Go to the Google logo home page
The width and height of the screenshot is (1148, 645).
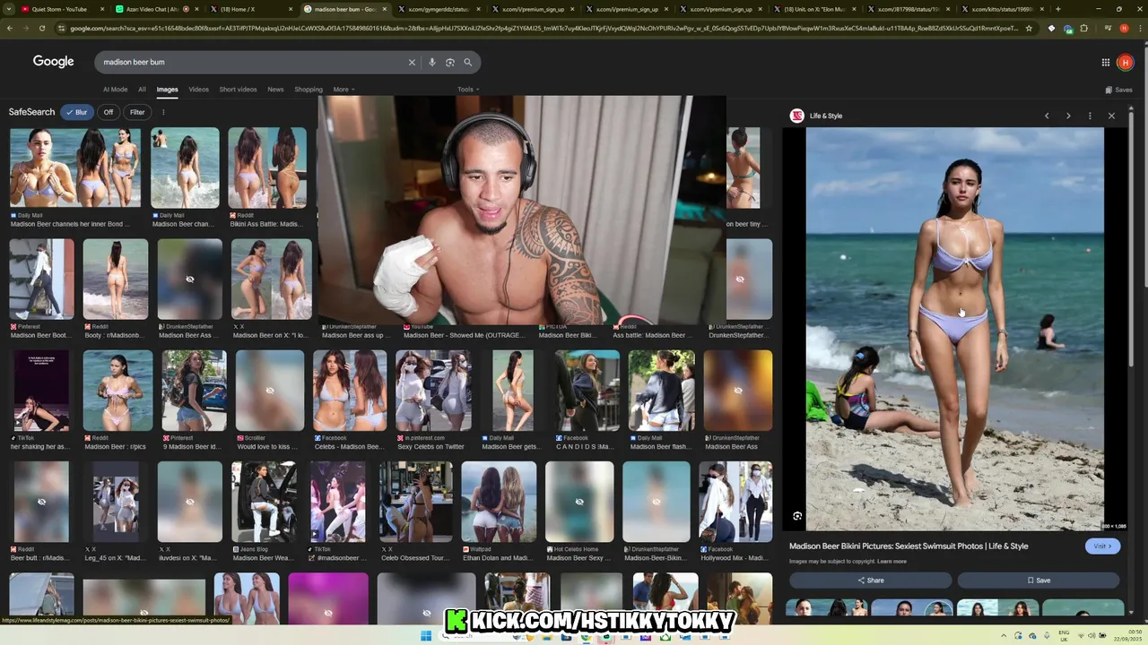click(x=53, y=62)
